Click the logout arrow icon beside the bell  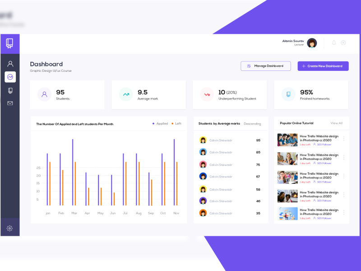pos(343,42)
